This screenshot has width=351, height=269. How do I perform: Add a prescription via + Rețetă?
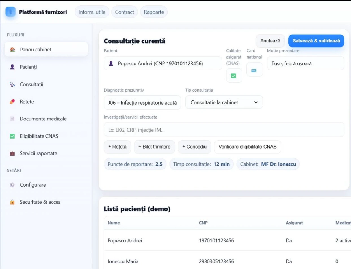point(117,147)
